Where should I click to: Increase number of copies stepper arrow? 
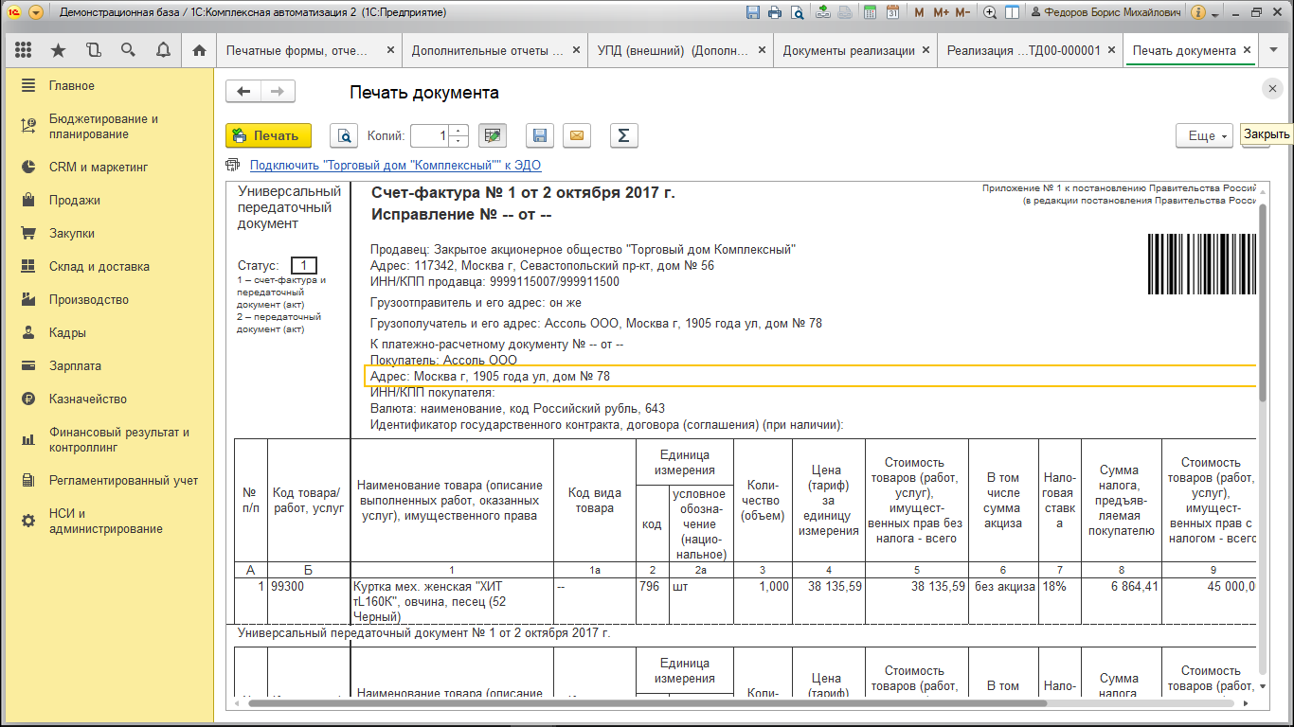click(x=459, y=130)
